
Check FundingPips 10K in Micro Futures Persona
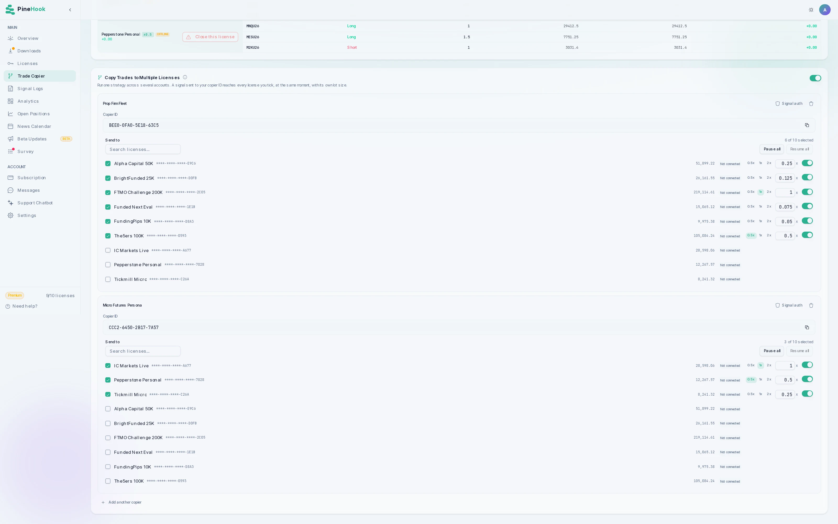tap(108, 467)
